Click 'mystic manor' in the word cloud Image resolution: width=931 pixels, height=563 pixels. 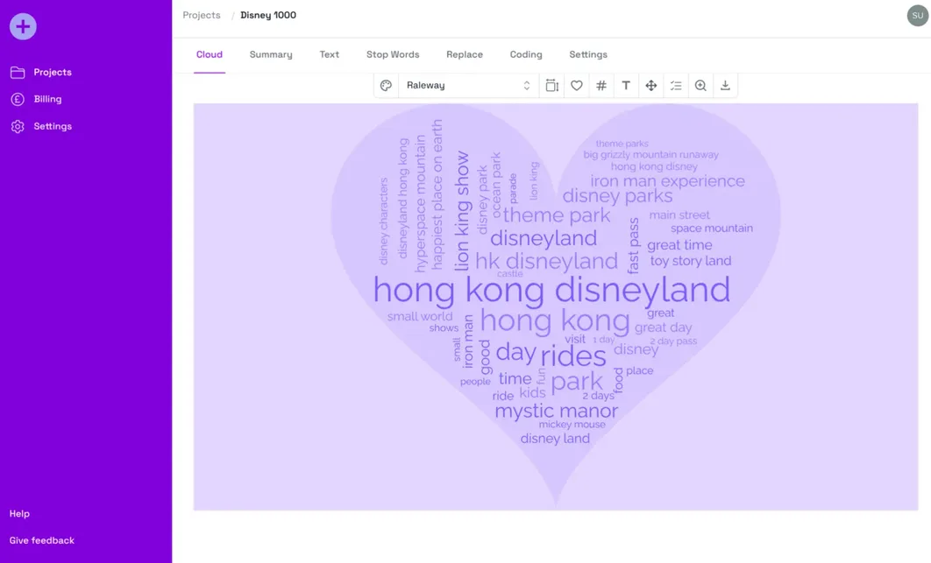coord(557,412)
